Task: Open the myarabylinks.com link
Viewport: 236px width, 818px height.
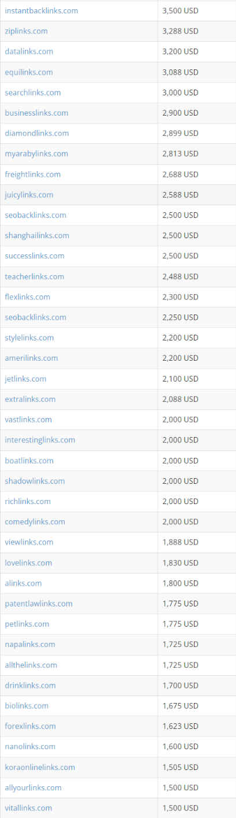Action: coord(36,154)
